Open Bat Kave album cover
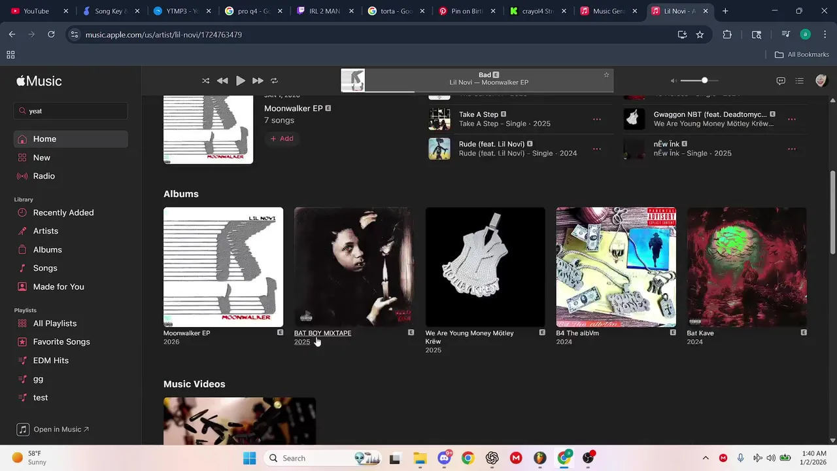 coord(747,267)
